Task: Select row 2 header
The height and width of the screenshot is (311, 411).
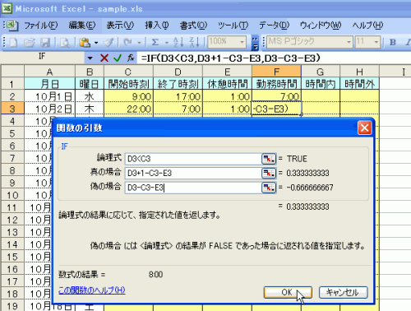Action: coord(12,96)
